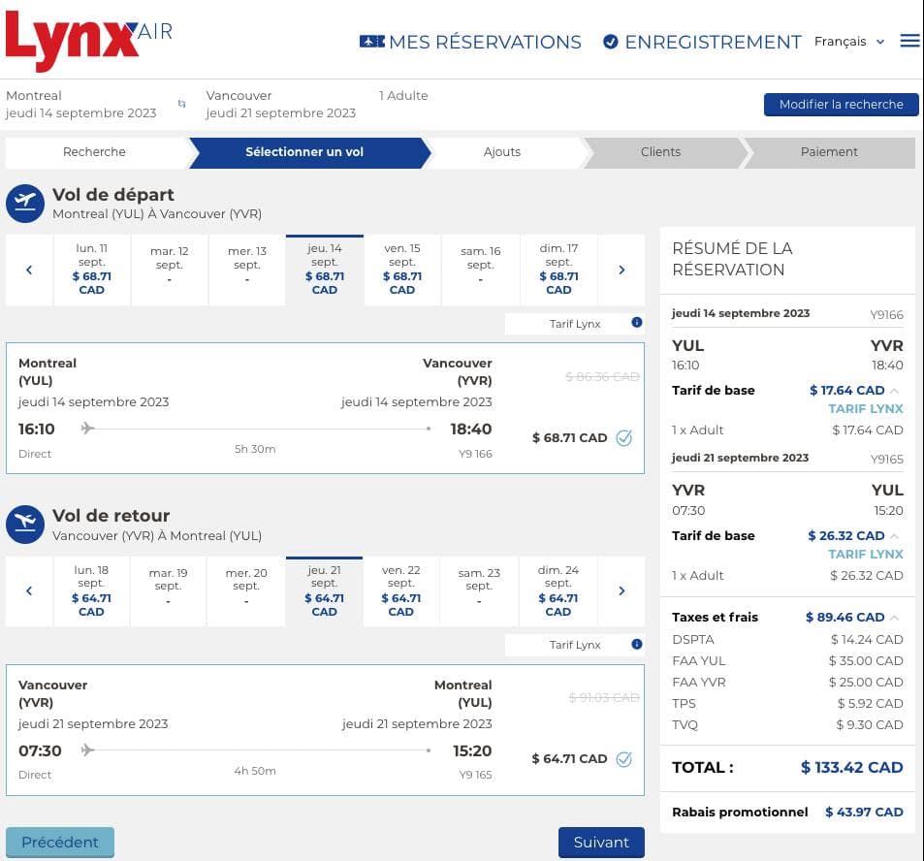The height and width of the screenshot is (861, 924).
Task: Go back with the Précédent button
Action: (x=60, y=842)
